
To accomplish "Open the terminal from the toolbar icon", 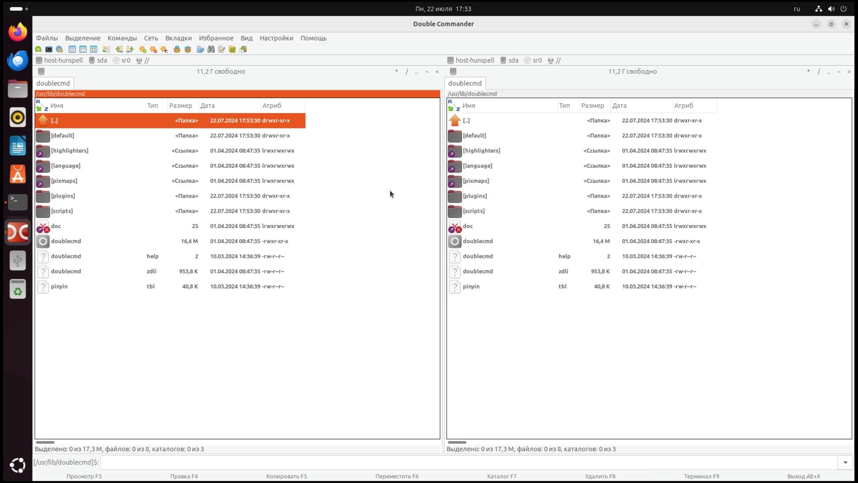I will coord(49,49).
